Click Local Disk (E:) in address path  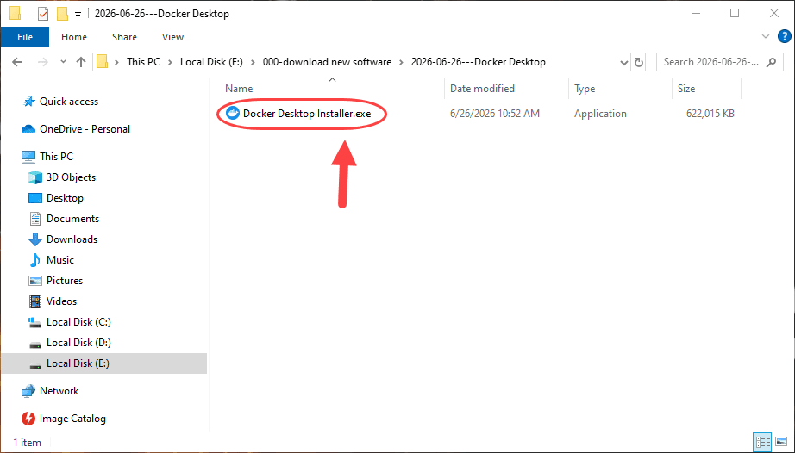coord(211,62)
